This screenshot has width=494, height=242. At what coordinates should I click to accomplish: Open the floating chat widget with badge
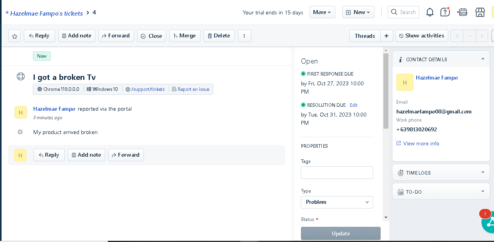488,222
